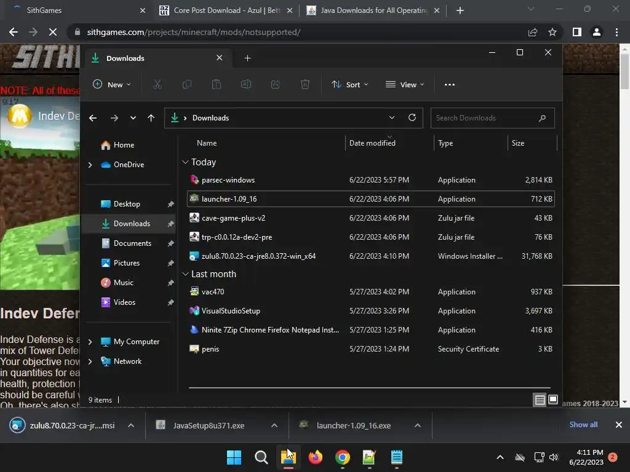Viewport: 630px width, 472px height.
Task: Click the Paste icon in Explorer toolbar
Action: tap(216, 84)
